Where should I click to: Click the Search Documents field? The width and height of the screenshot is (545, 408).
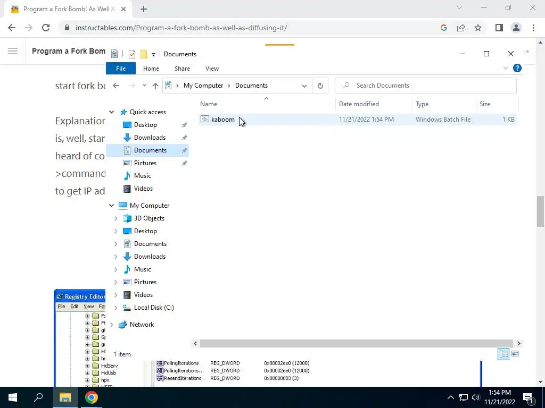click(x=425, y=86)
